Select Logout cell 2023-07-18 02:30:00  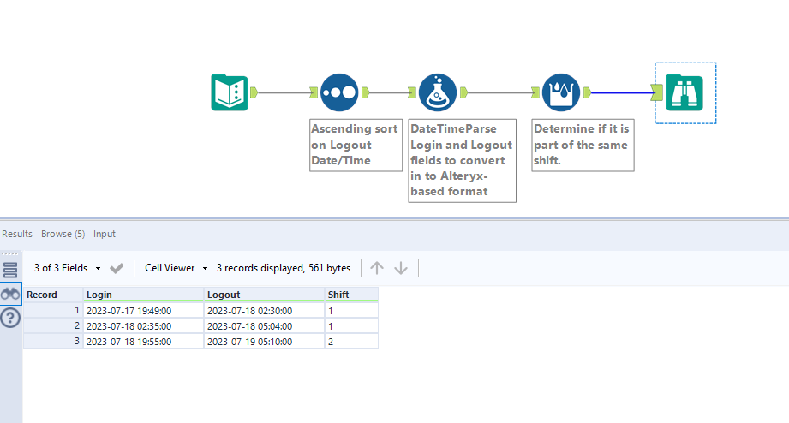tap(264, 311)
